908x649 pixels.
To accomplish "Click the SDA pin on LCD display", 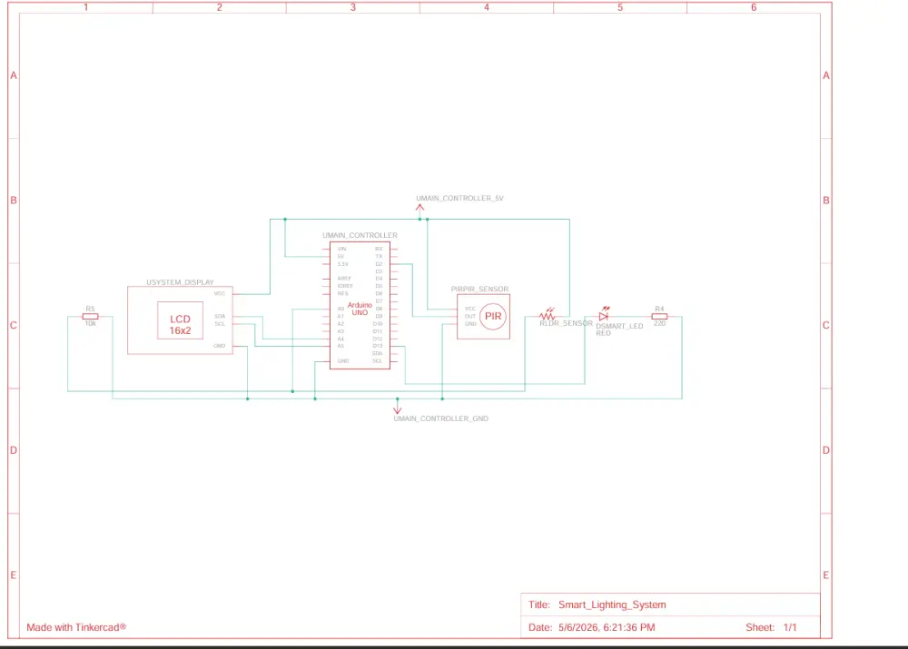I will pos(220,317).
